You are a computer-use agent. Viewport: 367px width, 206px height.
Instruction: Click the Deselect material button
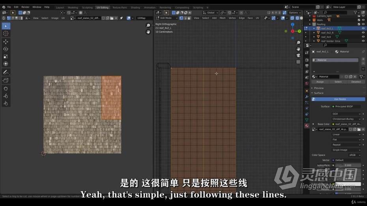(356, 82)
